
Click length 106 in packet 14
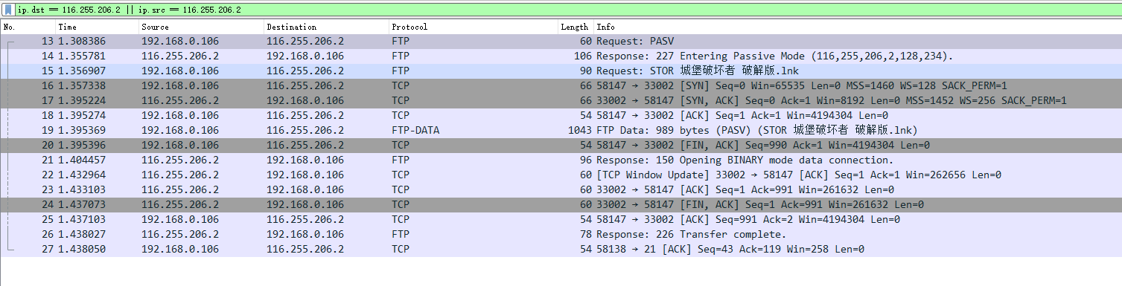tap(583, 56)
